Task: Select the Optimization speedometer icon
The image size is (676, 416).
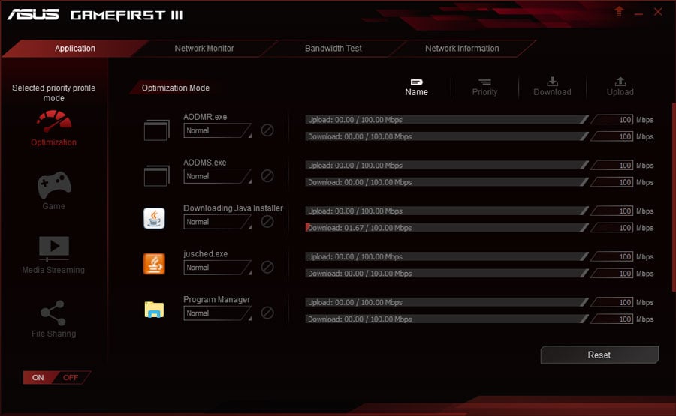Action: tap(54, 121)
